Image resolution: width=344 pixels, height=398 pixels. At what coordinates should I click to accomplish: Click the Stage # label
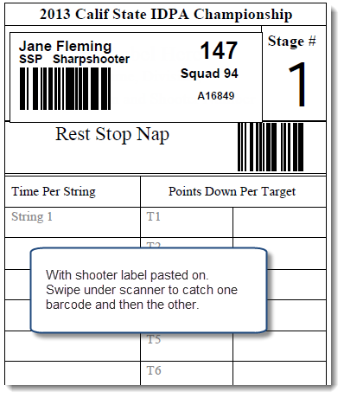point(292,41)
